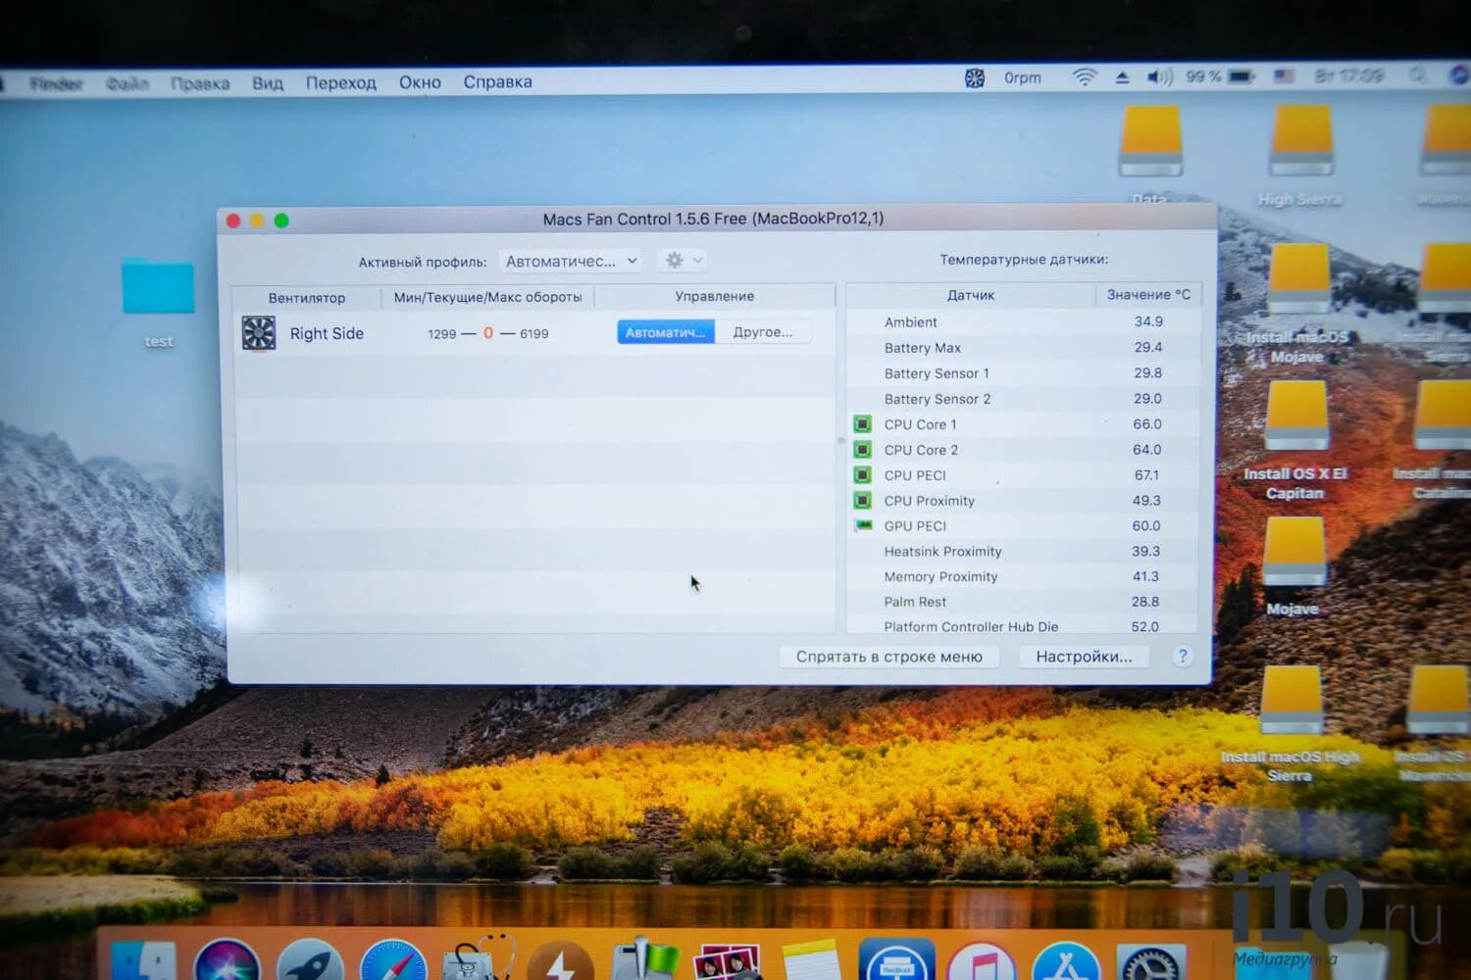
Task: Click the fan icon in the menu bar
Action: pos(974,78)
